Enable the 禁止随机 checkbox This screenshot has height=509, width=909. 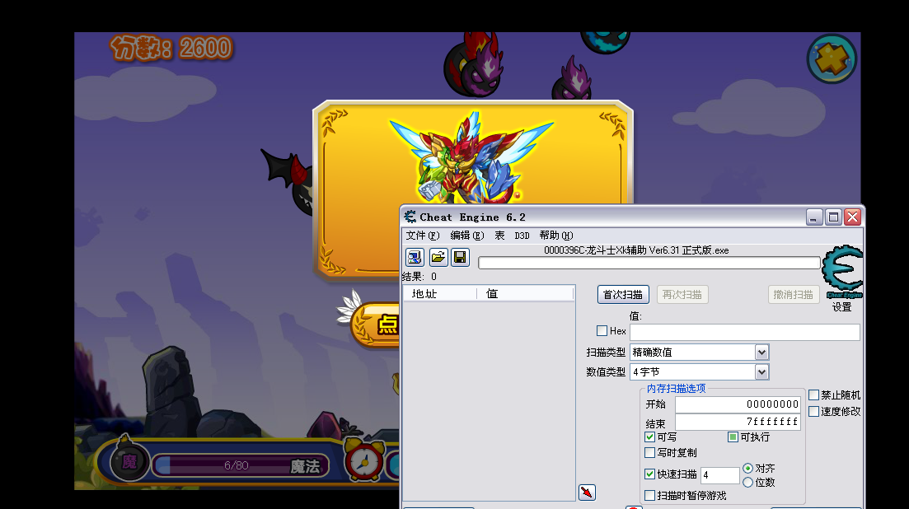[x=814, y=395]
